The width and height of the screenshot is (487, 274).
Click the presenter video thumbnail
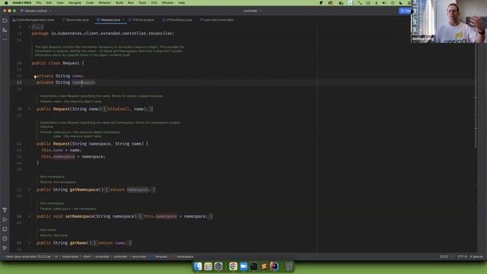(x=449, y=21)
